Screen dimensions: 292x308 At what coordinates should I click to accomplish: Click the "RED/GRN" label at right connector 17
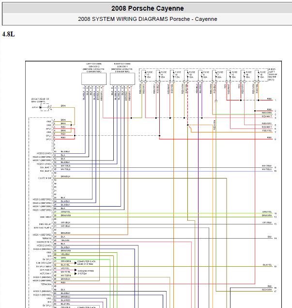[267, 290]
